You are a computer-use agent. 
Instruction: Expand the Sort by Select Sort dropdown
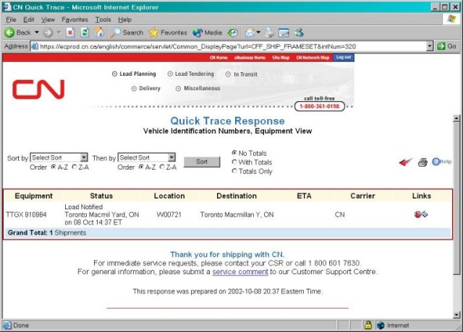point(84,157)
